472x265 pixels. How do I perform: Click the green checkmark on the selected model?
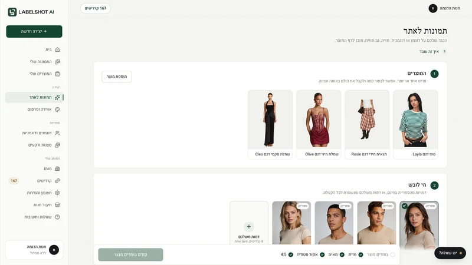[405, 206]
